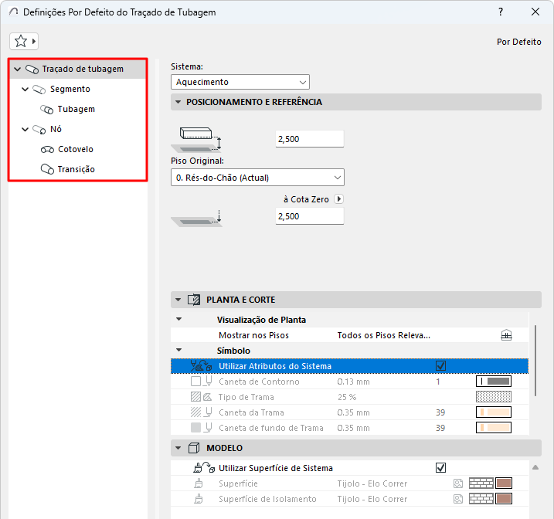The height and width of the screenshot is (519, 554).
Task: Select Segmento in the settings tree
Action: click(70, 89)
